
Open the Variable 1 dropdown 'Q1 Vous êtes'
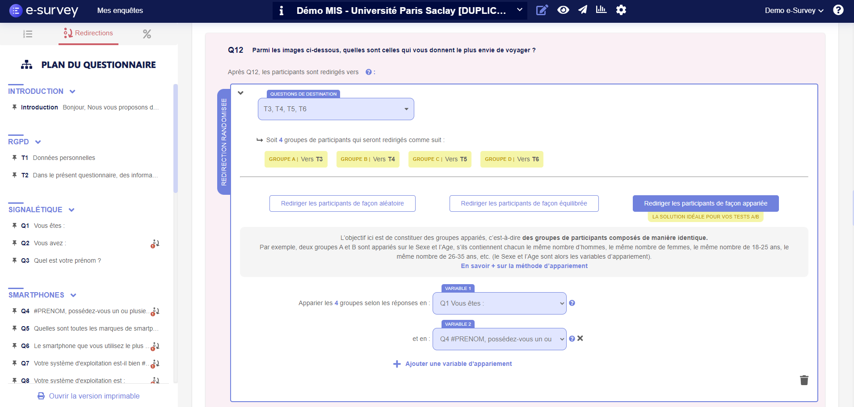499,303
